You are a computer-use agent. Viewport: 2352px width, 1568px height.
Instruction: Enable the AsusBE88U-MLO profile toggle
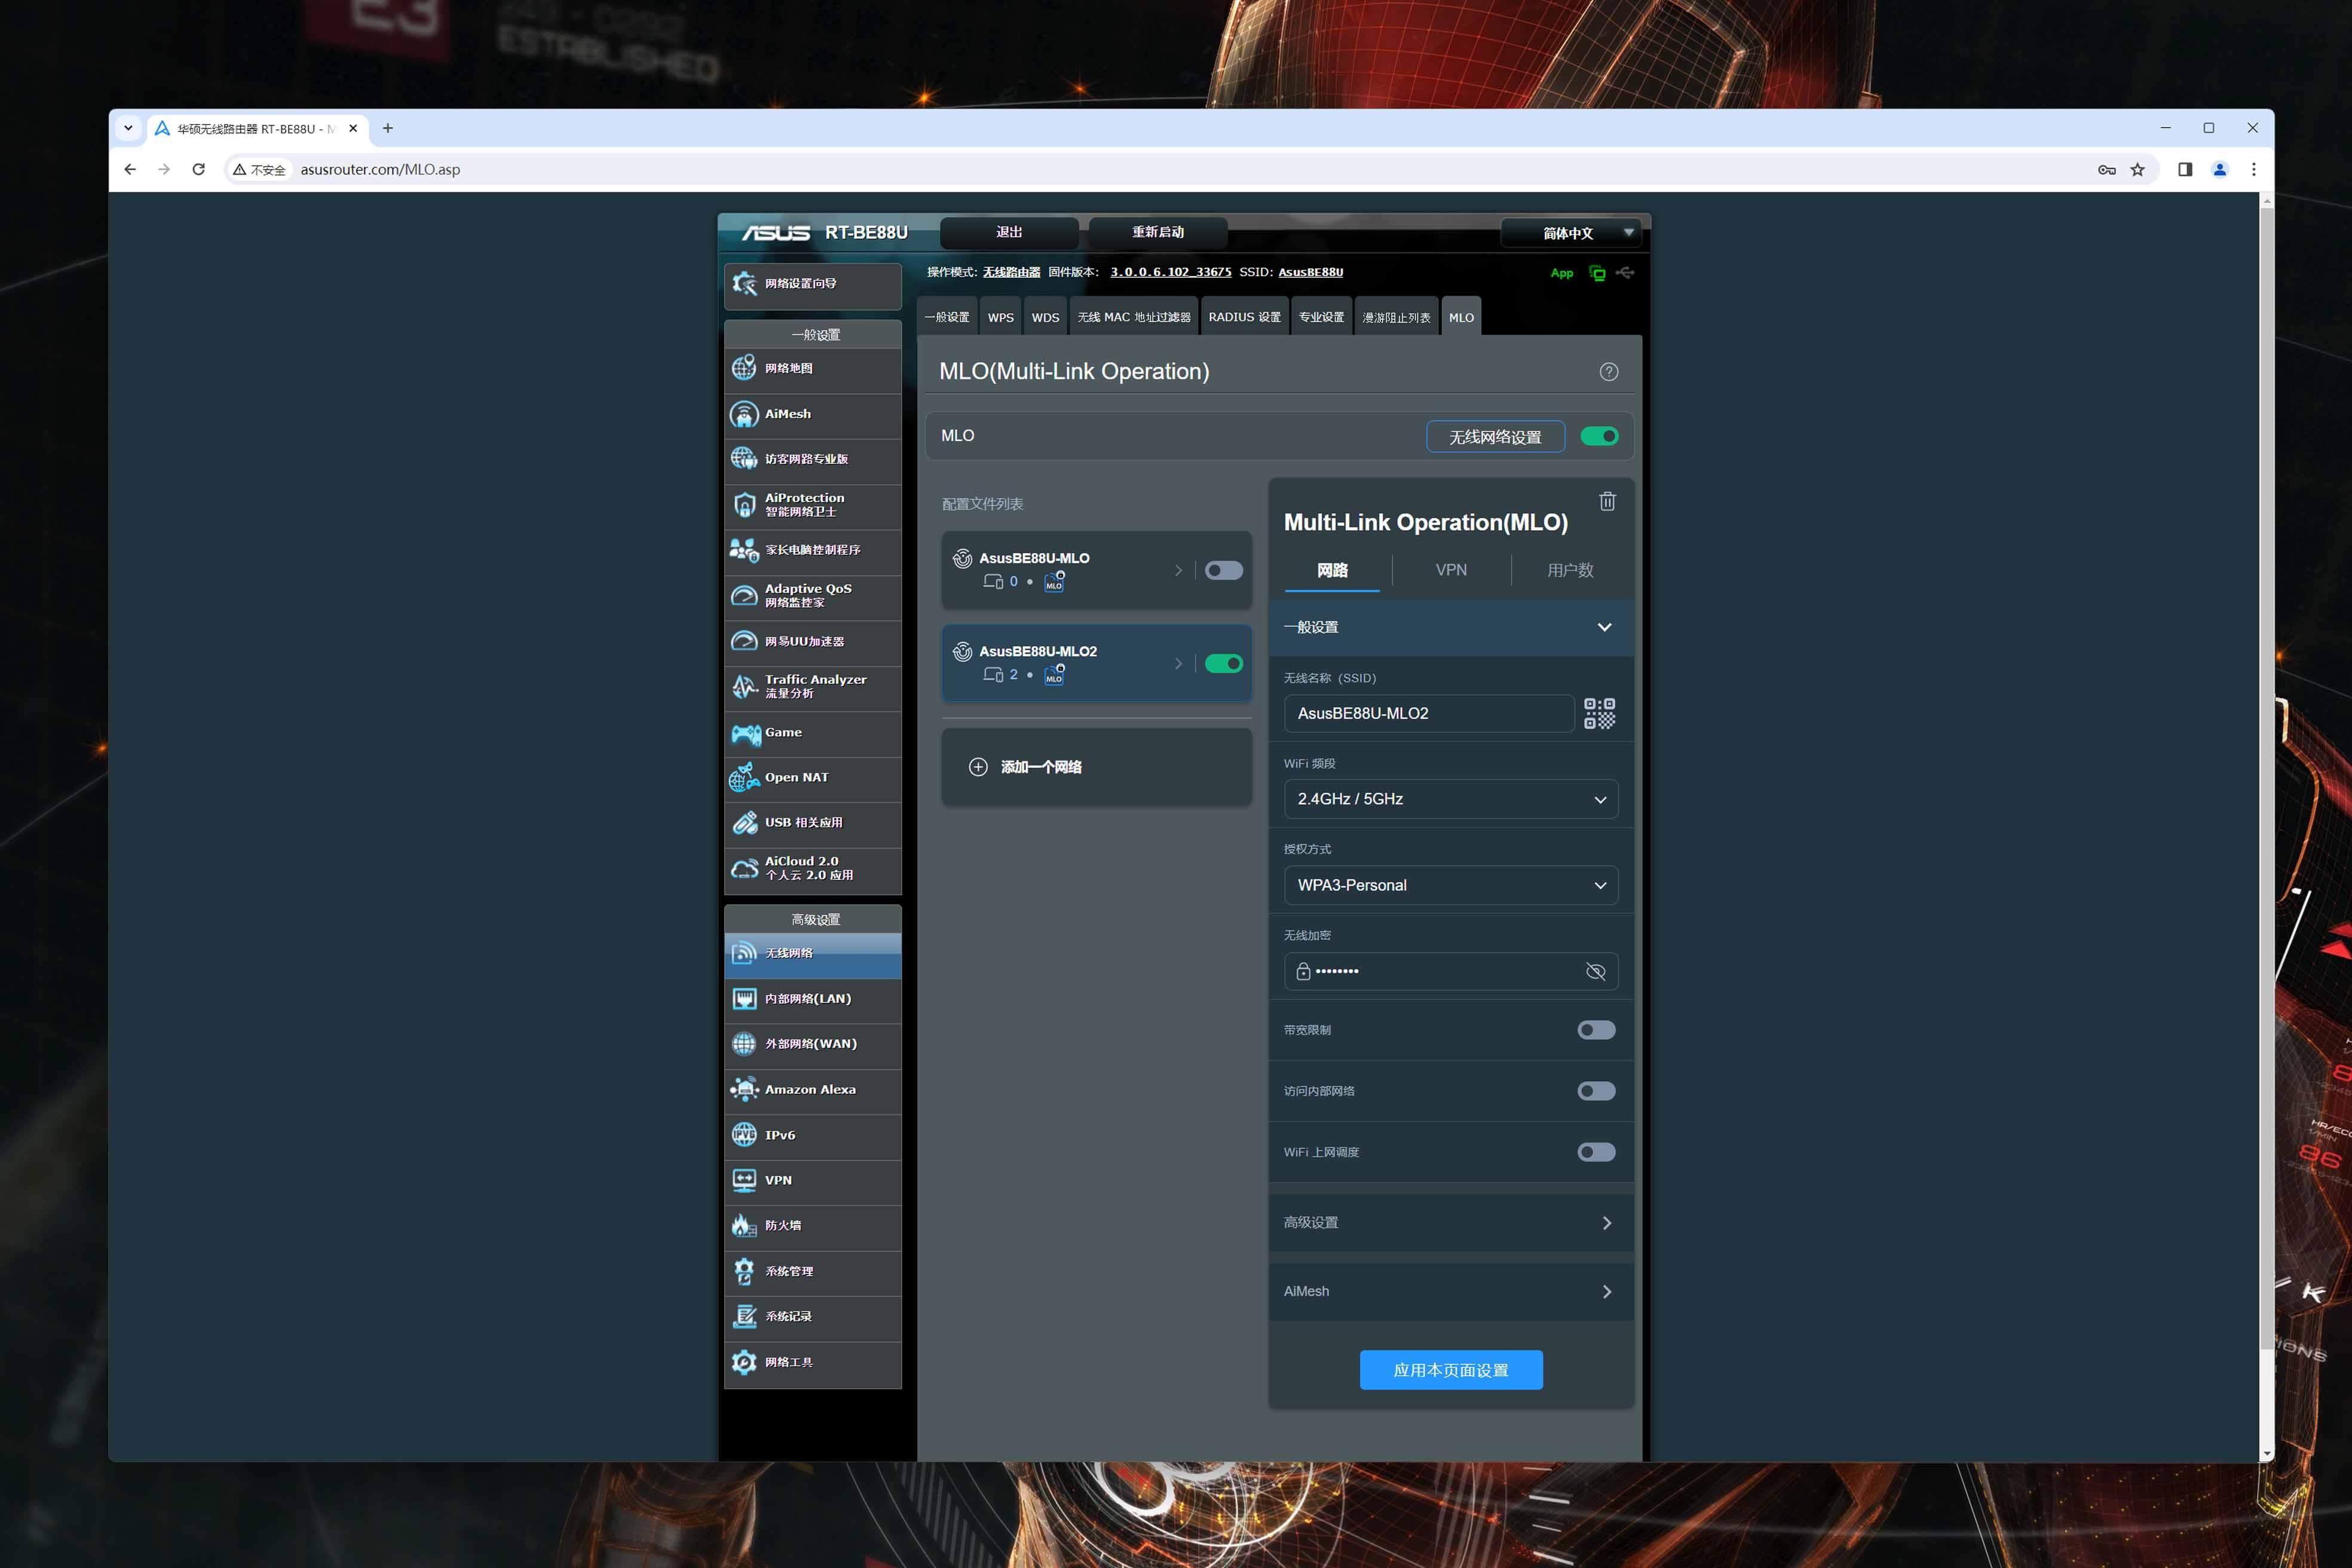tap(1223, 570)
